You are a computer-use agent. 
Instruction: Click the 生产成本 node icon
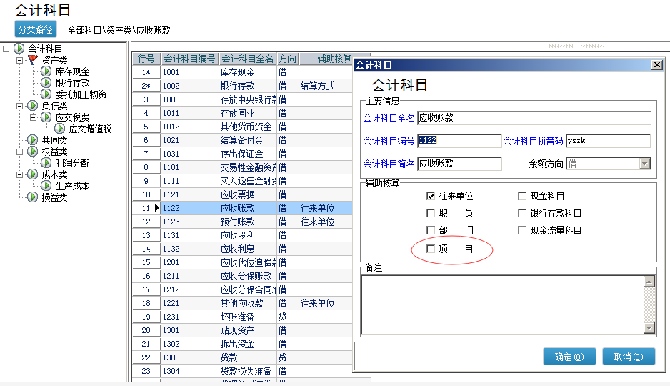click(46, 186)
